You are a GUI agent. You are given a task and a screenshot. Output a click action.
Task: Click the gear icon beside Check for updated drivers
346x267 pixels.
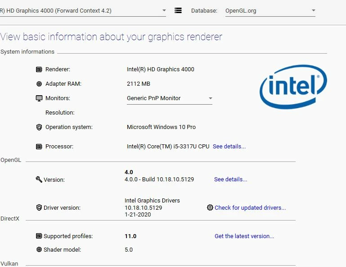[210, 207]
